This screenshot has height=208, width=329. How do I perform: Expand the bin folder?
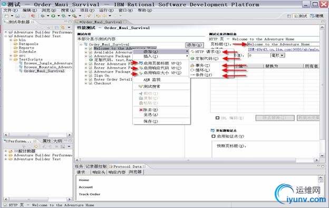[x=11, y=40]
